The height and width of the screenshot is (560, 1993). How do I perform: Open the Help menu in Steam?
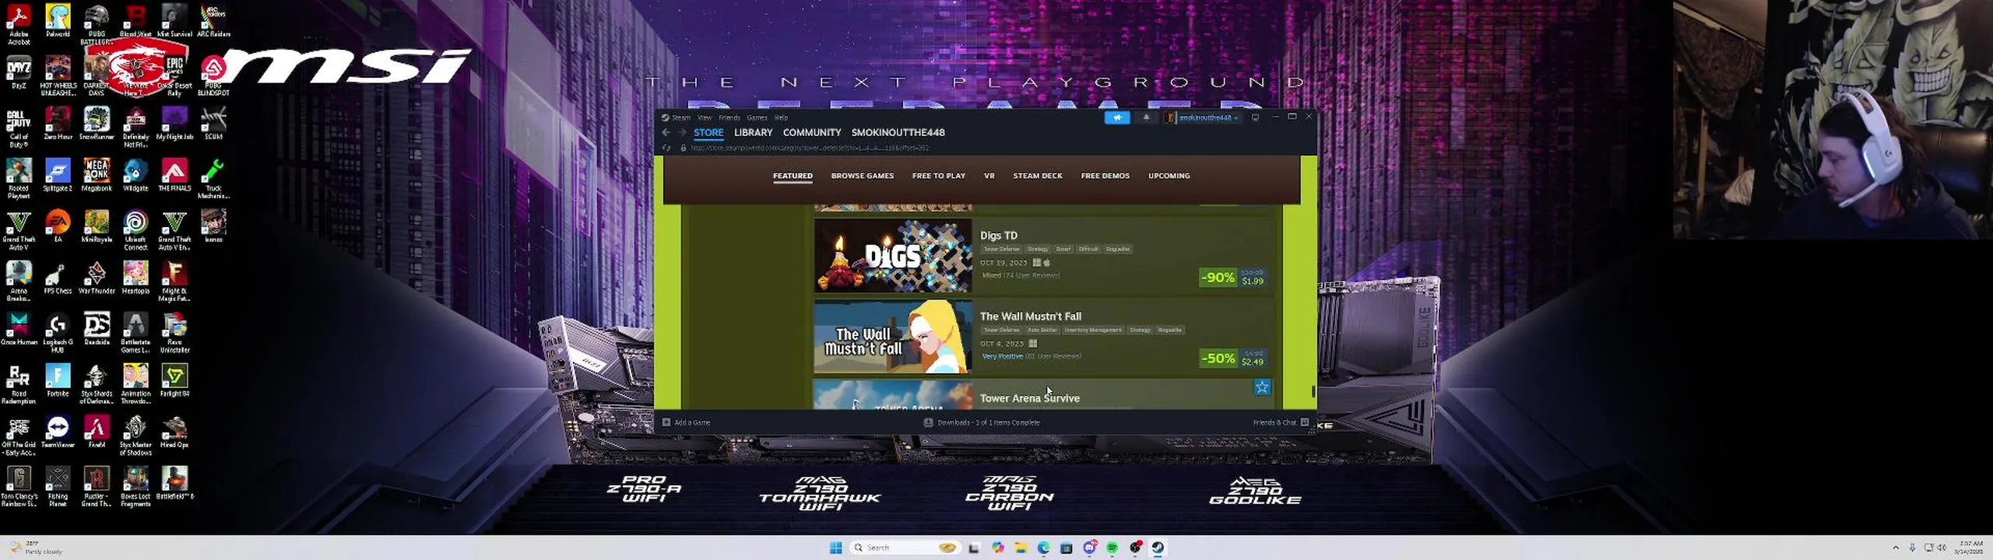pos(781,117)
